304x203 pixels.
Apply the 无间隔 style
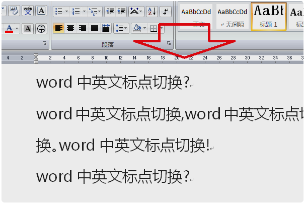[x=232, y=17]
